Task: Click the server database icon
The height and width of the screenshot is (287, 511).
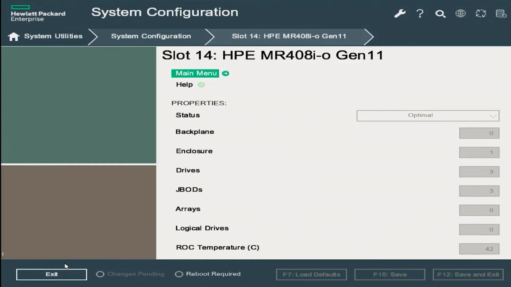Action: pyautogui.click(x=501, y=13)
